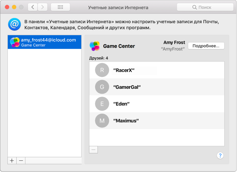Remove friend with minus button below friends list
Viewport: 237px width, 172px height.
(93, 149)
